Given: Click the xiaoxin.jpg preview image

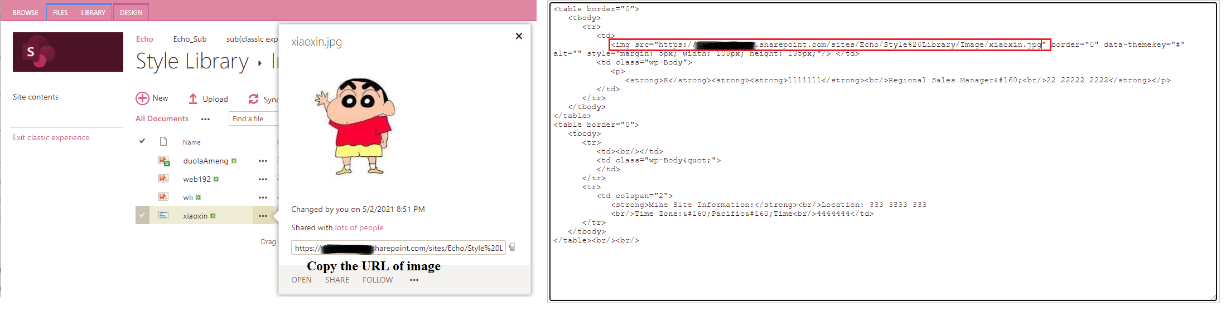Looking at the screenshot, I should [x=355, y=126].
